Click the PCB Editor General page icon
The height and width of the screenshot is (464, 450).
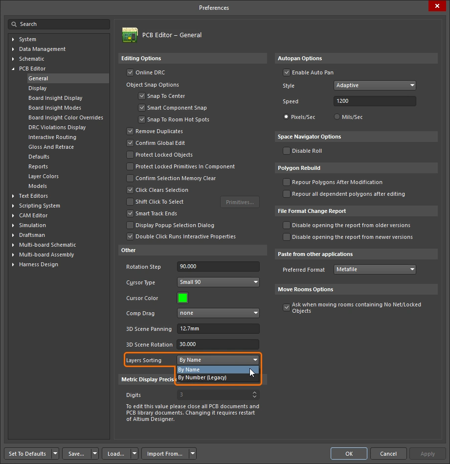click(130, 35)
